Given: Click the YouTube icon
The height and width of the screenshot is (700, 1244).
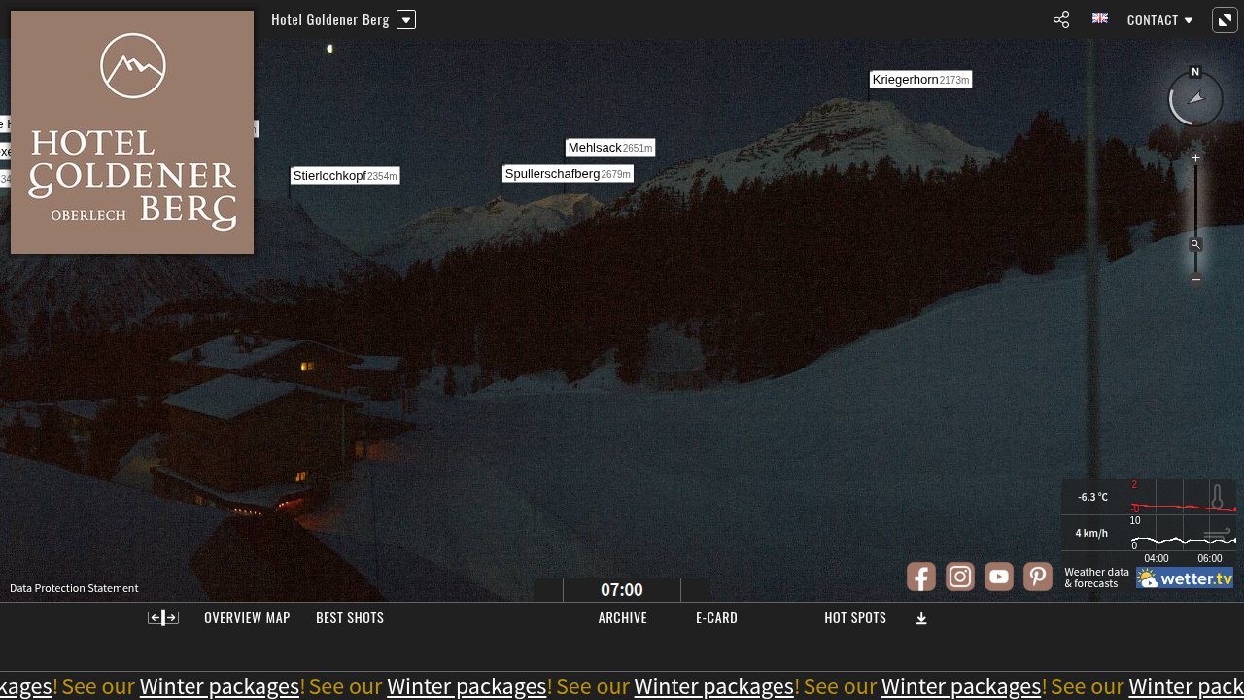Looking at the screenshot, I should 999,577.
